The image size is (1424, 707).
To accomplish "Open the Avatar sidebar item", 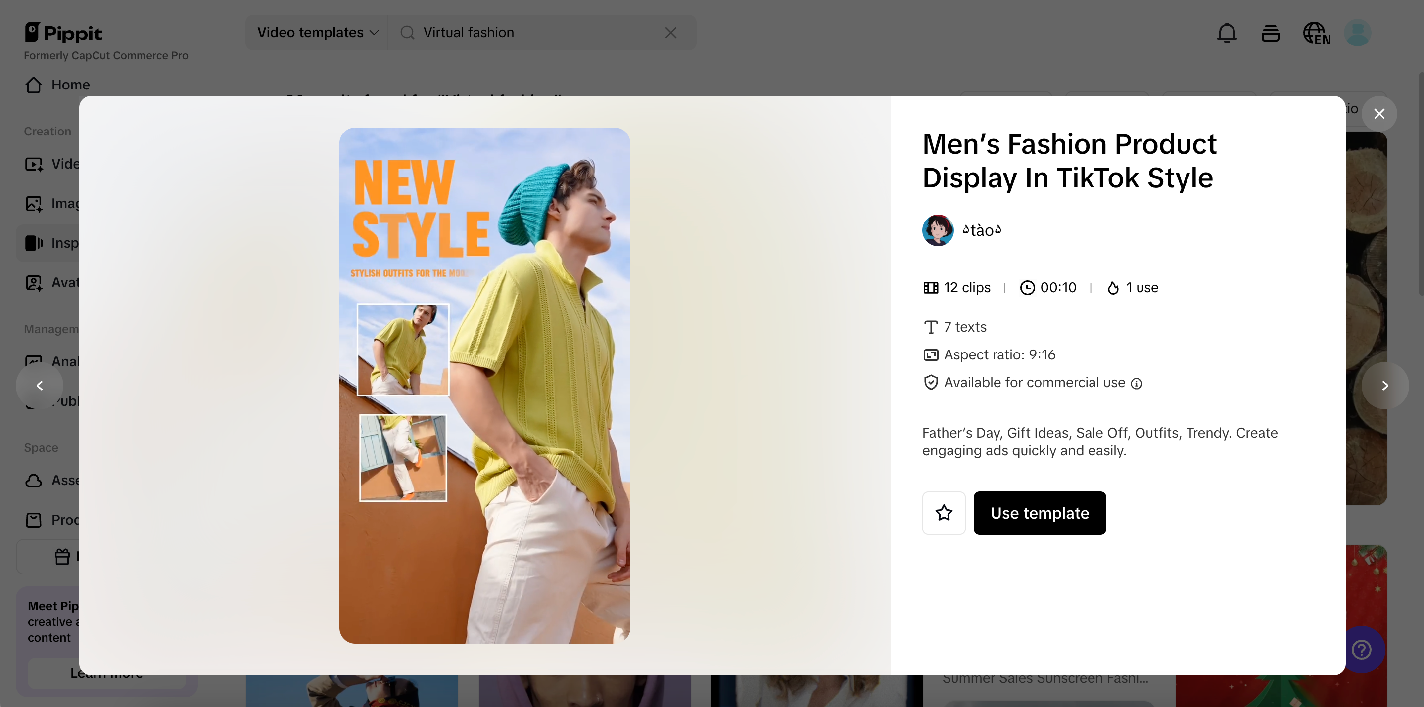I will pos(52,283).
